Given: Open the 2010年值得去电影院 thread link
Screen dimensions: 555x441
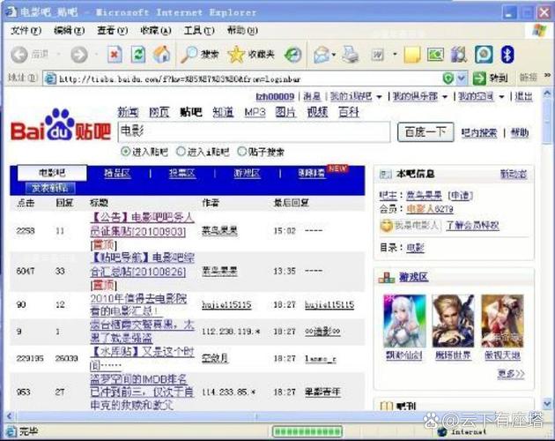Looking at the screenshot, I should coord(138,304).
